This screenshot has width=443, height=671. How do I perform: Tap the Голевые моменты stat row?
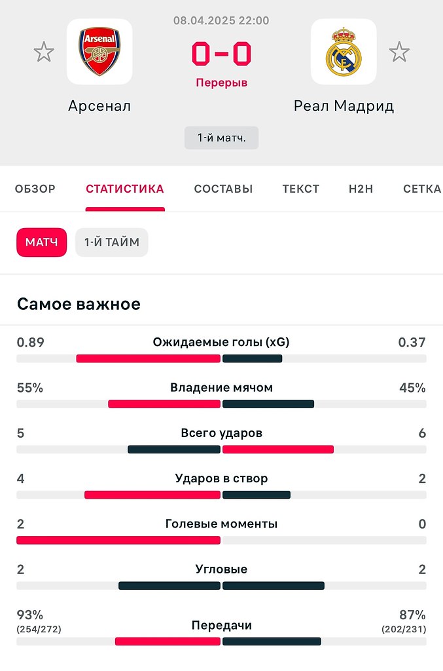click(221, 524)
